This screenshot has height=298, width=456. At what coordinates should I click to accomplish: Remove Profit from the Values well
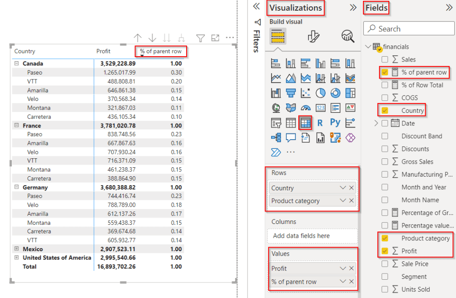click(352, 268)
